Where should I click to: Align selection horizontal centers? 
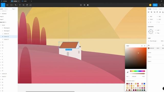(x=151, y=12)
